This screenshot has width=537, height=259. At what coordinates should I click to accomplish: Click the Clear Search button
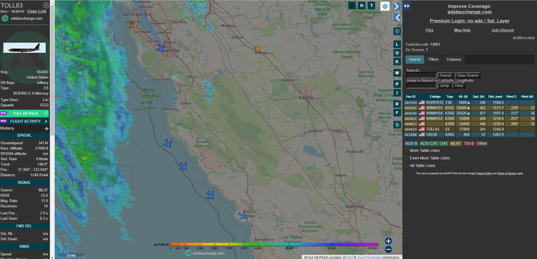(467, 75)
